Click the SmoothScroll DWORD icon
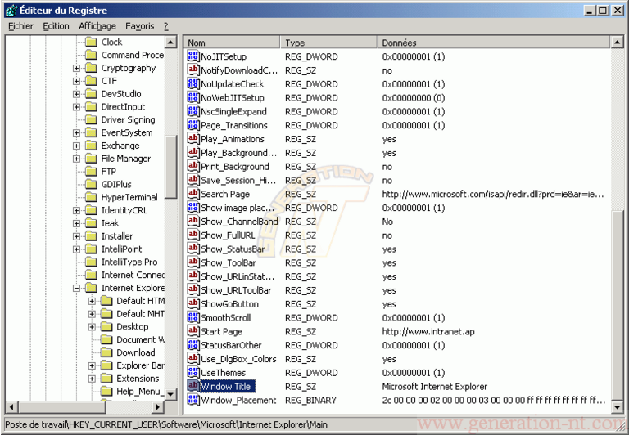 pos(193,317)
